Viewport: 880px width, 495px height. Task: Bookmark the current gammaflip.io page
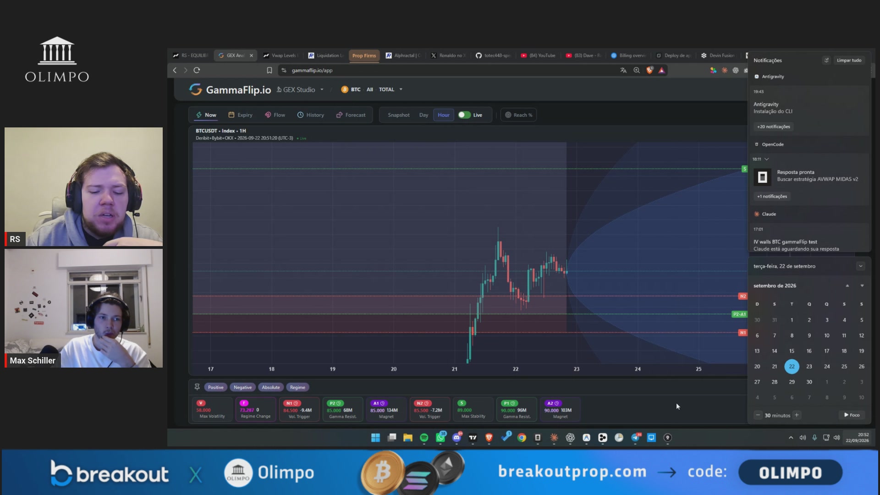pyautogui.click(x=269, y=70)
